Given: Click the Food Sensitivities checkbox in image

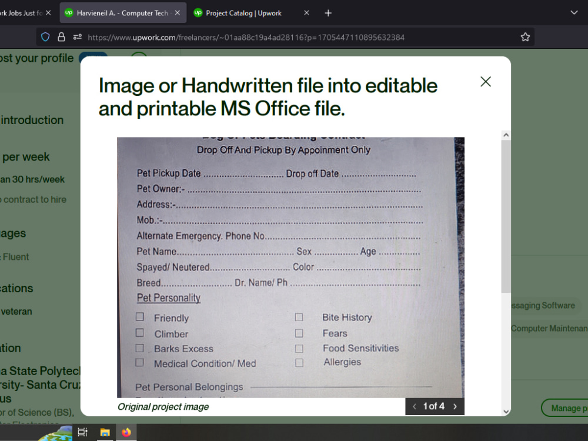Looking at the screenshot, I should tap(299, 349).
